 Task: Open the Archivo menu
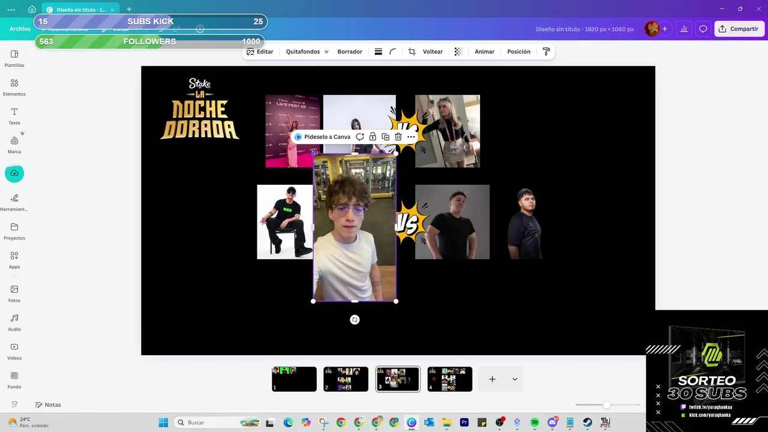(x=20, y=29)
